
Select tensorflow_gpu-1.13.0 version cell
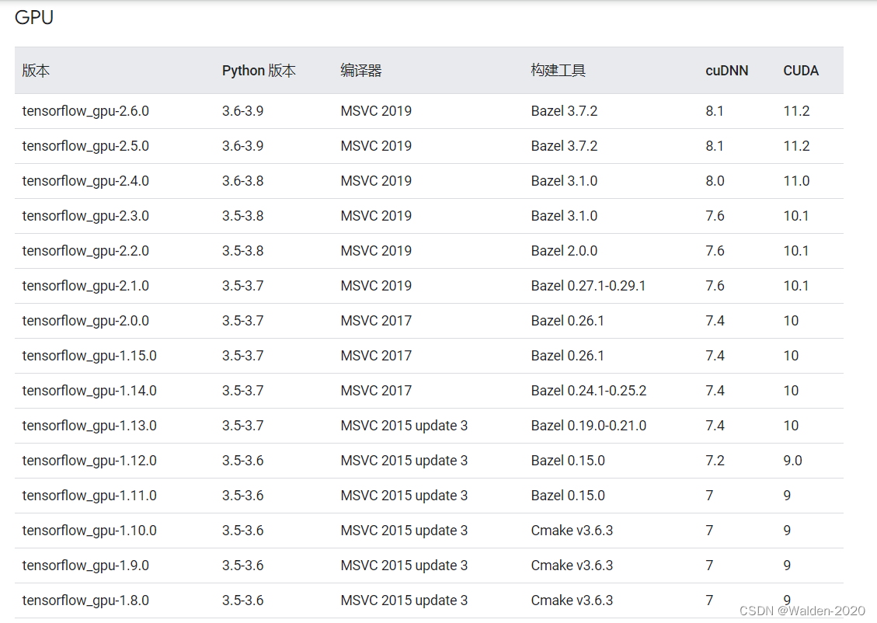click(89, 426)
